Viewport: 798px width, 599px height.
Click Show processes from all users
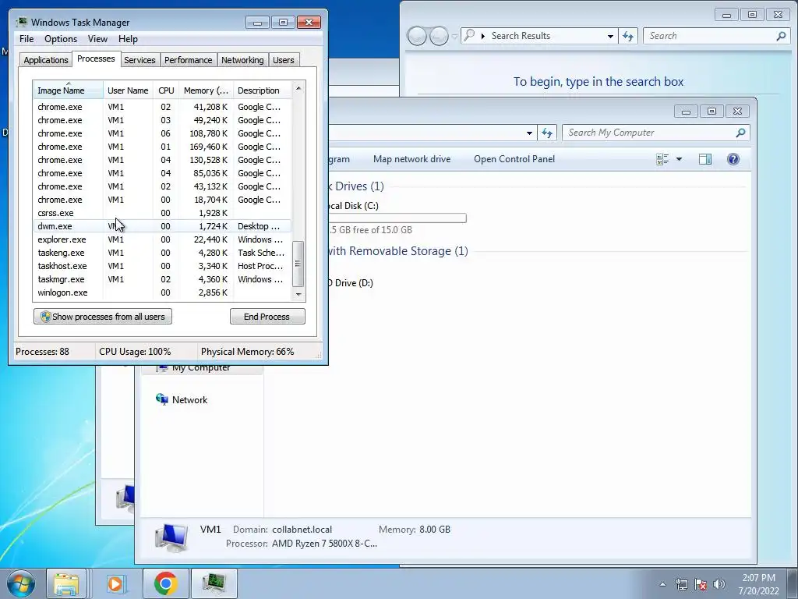coord(103,317)
